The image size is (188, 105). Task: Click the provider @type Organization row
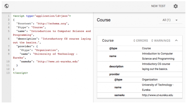(x=140, y=80)
